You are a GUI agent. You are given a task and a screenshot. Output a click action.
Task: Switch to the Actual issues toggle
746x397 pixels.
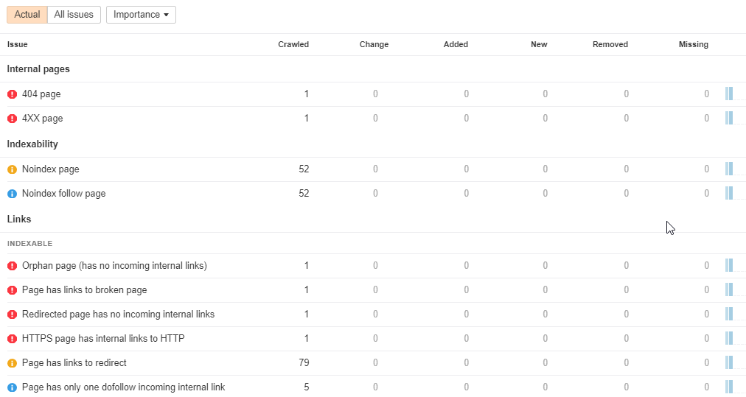(27, 15)
